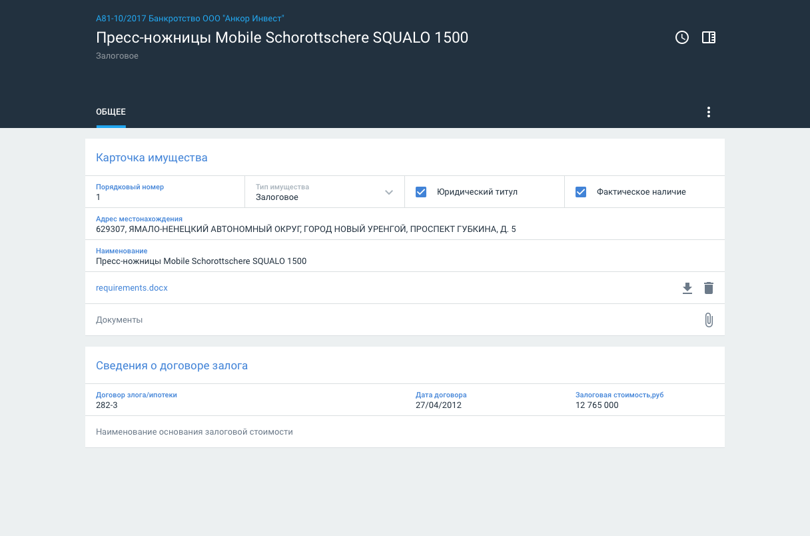Screen dimensions: 810x536
Task: Edit the Порядковый номер field
Action: [165, 192]
